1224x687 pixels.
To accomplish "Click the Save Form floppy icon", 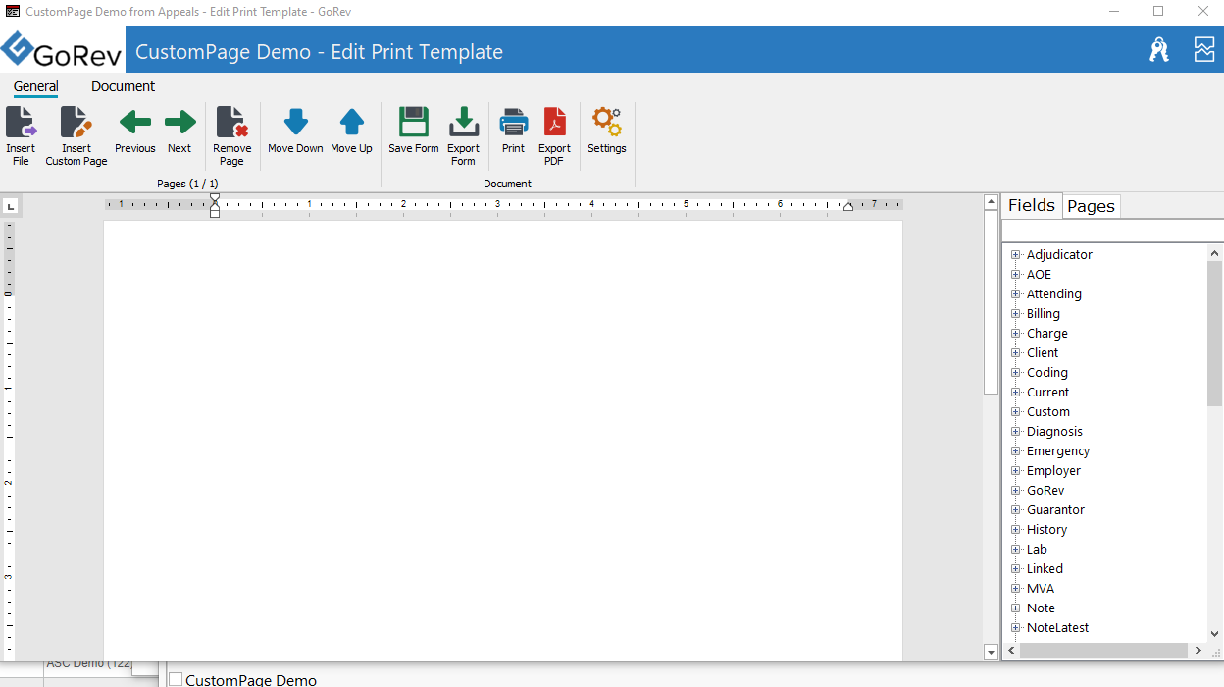I will click(x=414, y=123).
